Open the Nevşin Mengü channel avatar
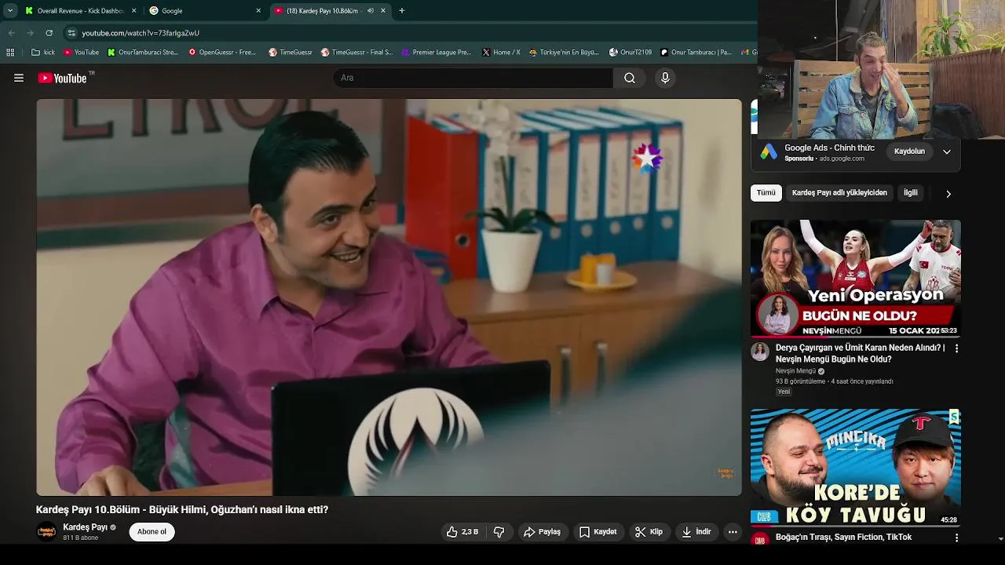The width and height of the screenshot is (1005, 565). pyautogui.click(x=759, y=352)
